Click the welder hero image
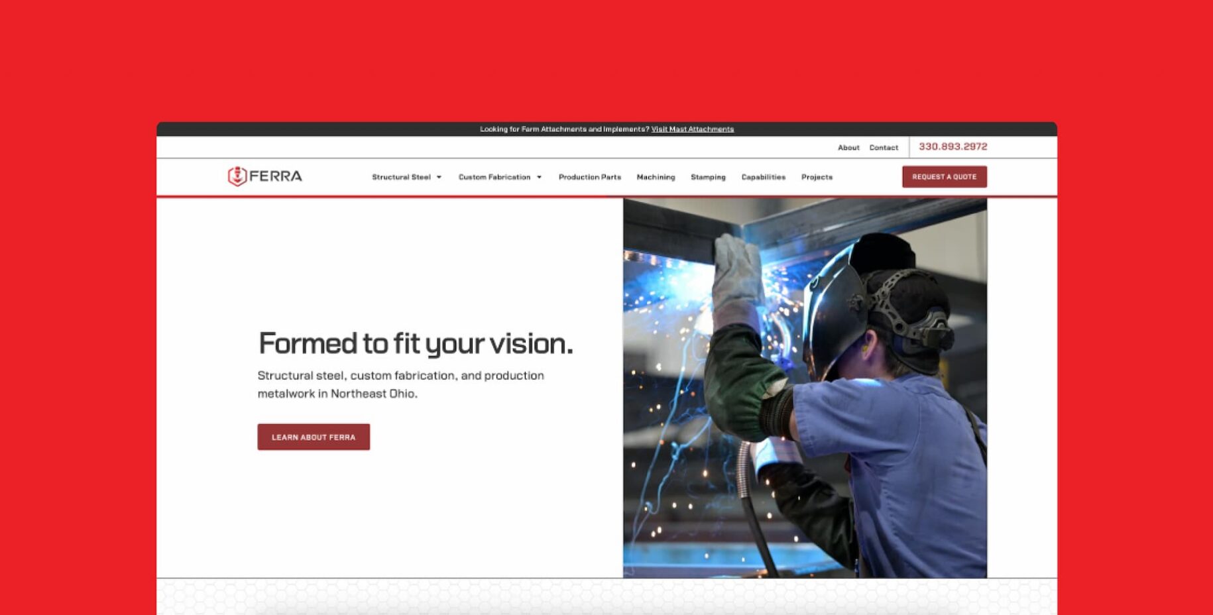Viewport: 1213px width, 615px height. [805, 388]
